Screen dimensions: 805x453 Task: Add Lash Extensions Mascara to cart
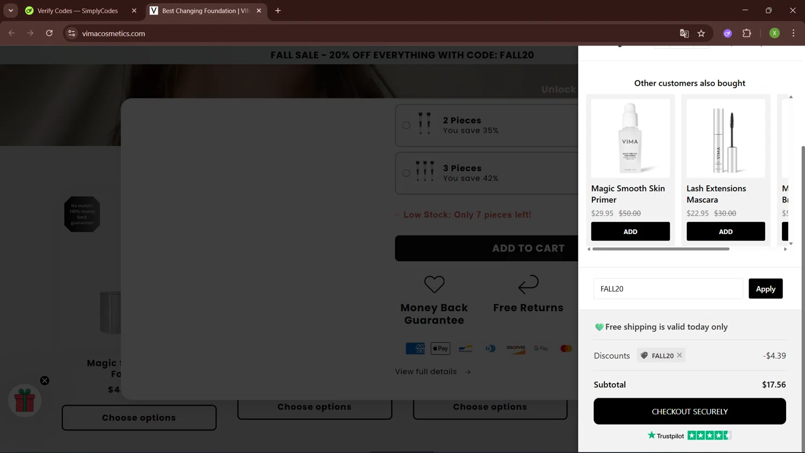(x=726, y=231)
